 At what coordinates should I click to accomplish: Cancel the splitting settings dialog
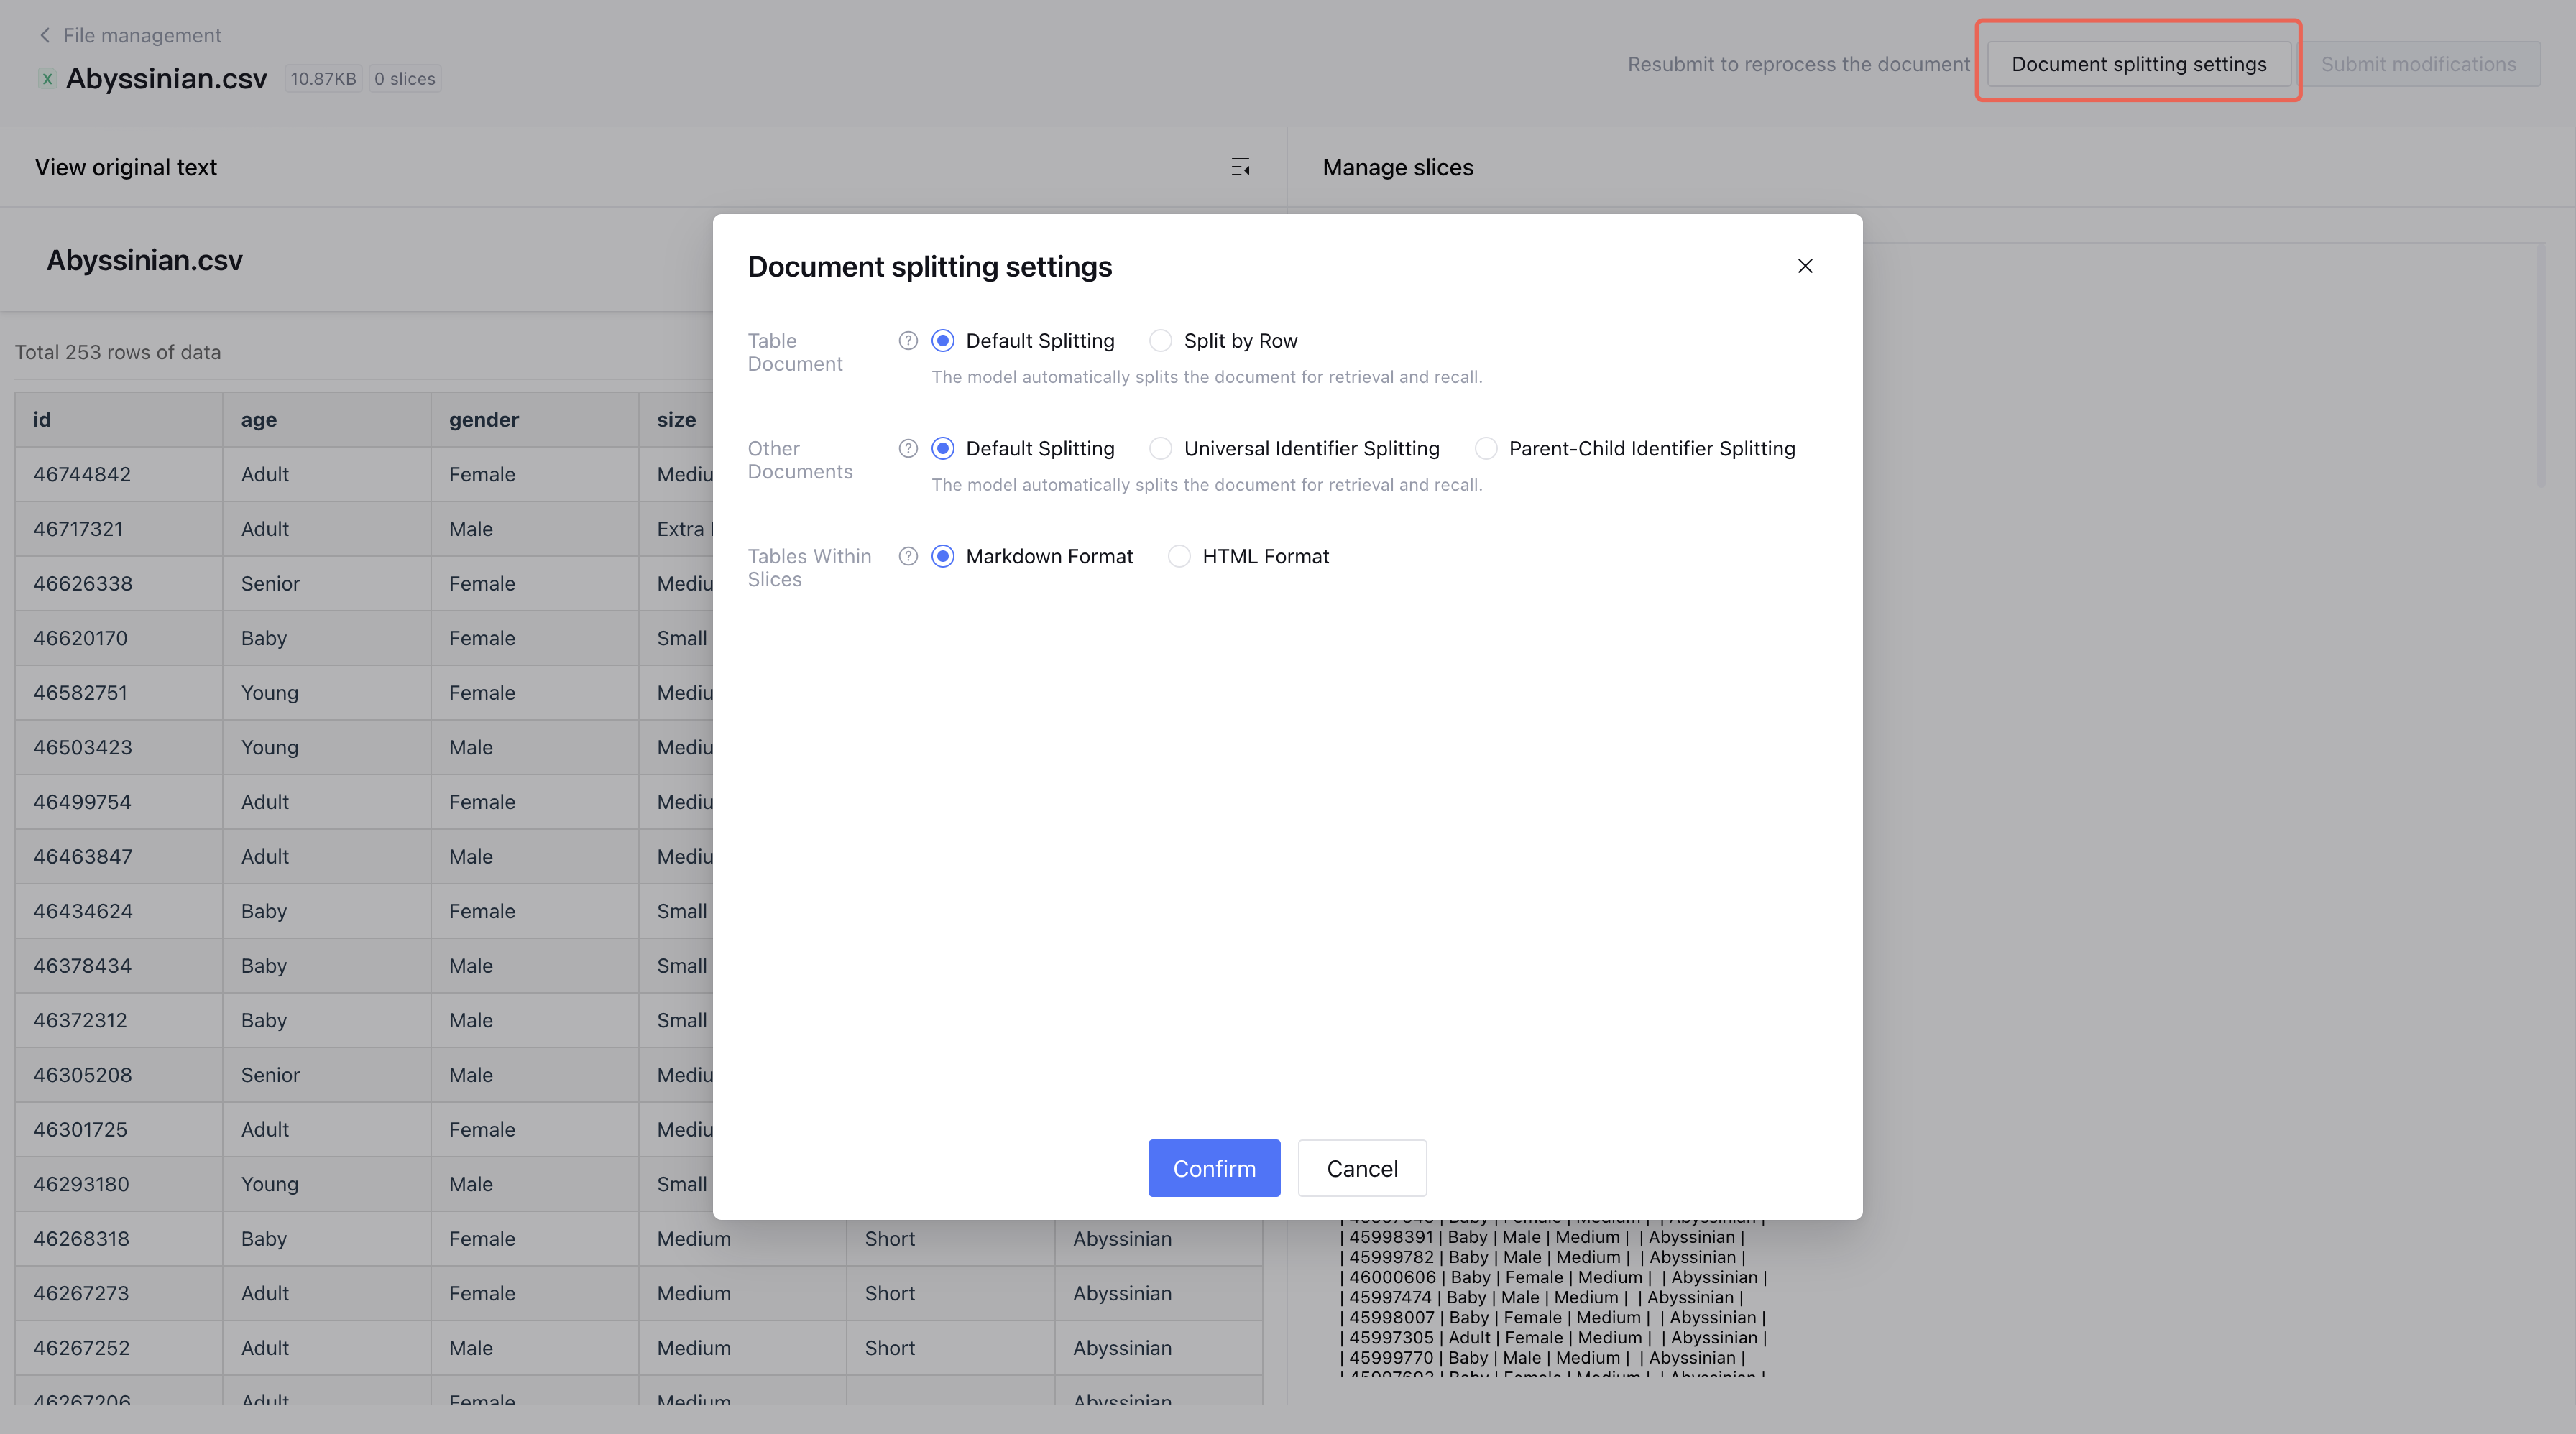click(x=1362, y=1168)
